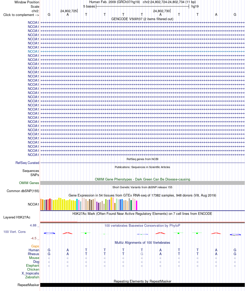Open 'Publications: Sequences in Scientific Articles' title
The height and width of the screenshot is (291, 245).
142,167
